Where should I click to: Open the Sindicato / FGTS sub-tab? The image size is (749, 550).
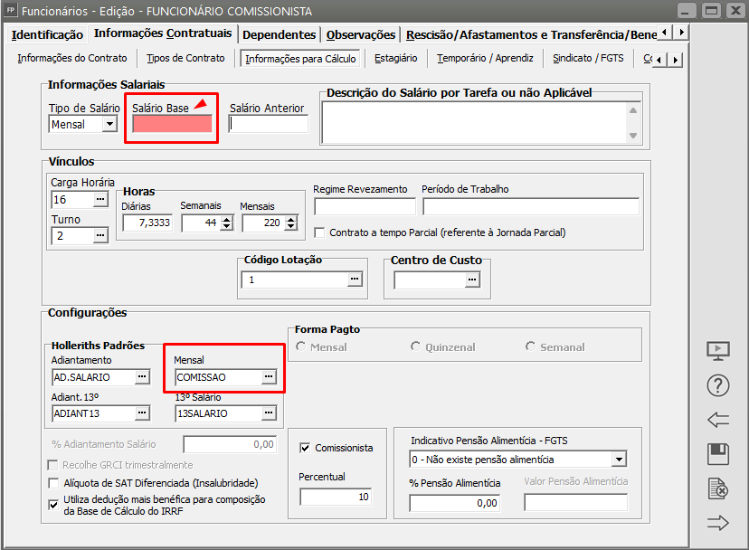point(587,58)
